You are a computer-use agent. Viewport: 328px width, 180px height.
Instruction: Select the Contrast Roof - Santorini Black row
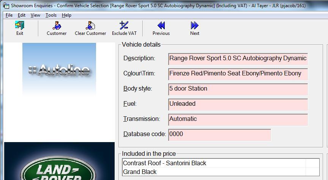click(x=221, y=163)
